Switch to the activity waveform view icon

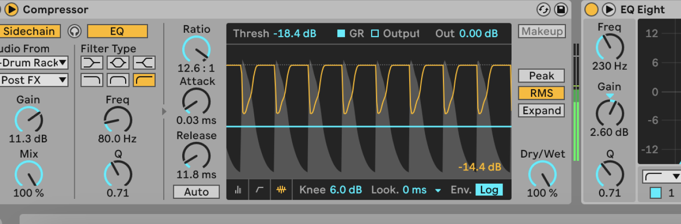281,190
